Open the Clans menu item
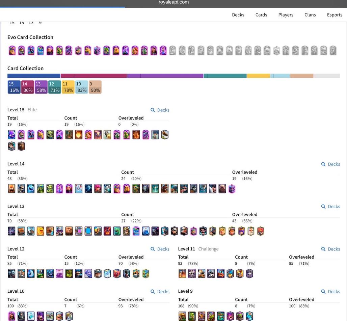This screenshot has height=321, width=347. coord(310,15)
